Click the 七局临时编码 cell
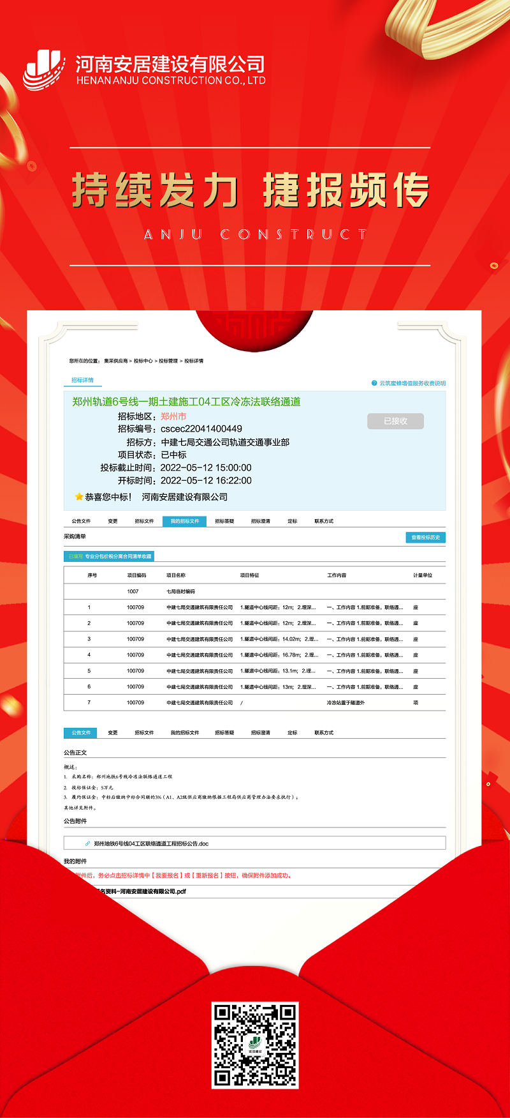Screen dimensions: 510x1118 (x=180, y=591)
